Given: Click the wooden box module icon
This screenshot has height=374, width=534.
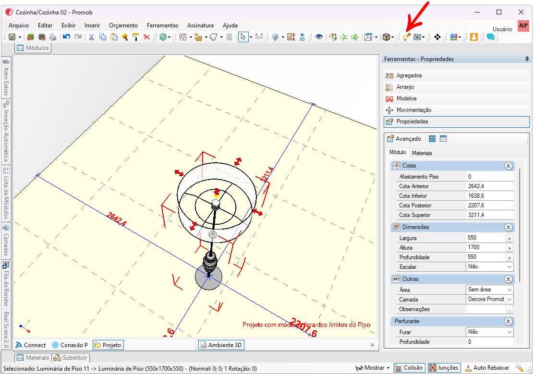Looking at the screenshot, I should coord(386,37).
